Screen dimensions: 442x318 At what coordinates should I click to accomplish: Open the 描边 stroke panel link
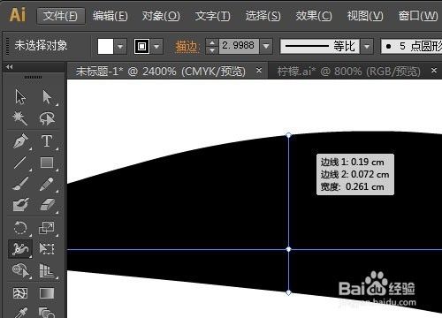point(187,47)
